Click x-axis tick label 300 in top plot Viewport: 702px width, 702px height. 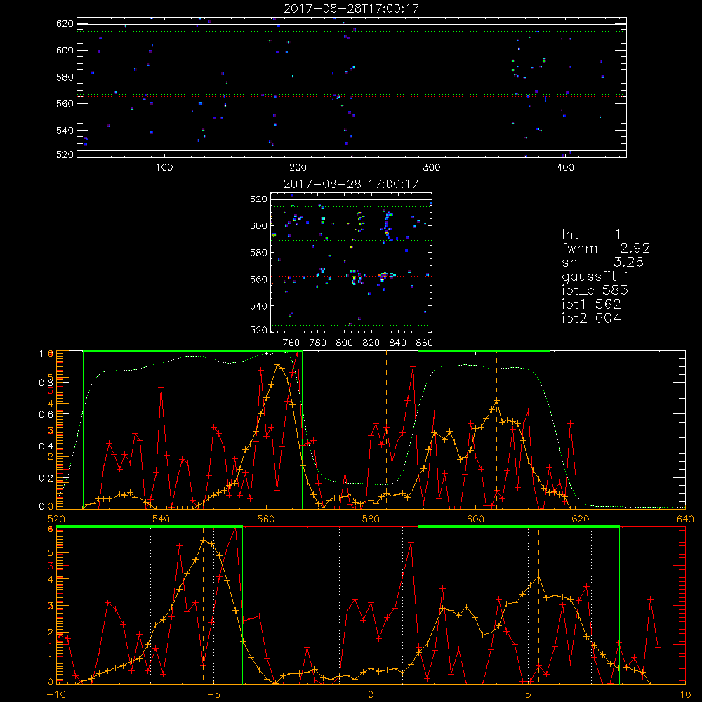click(432, 168)
